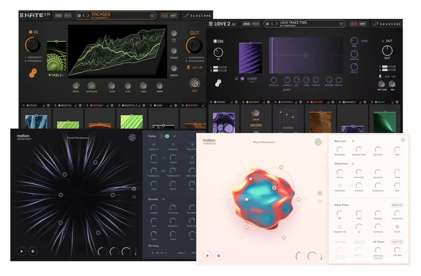Click the LOVE 2 randomize dice icon
421x276 pixels.
tap(218, 83)
